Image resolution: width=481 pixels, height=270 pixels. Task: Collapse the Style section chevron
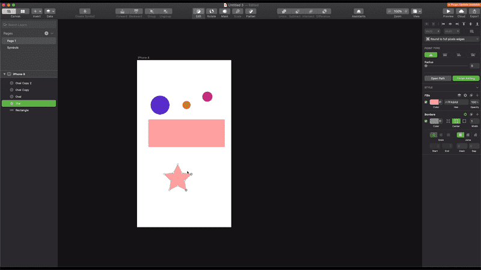(477, 88)
